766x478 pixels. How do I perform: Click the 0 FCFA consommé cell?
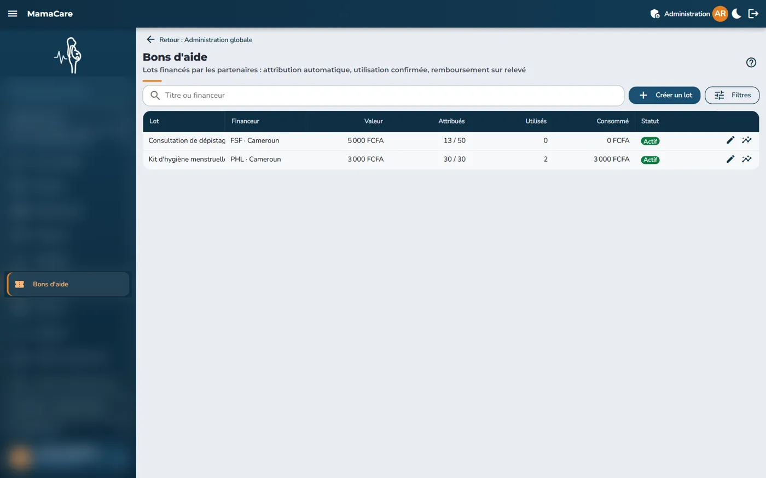[x=618, y=140]
